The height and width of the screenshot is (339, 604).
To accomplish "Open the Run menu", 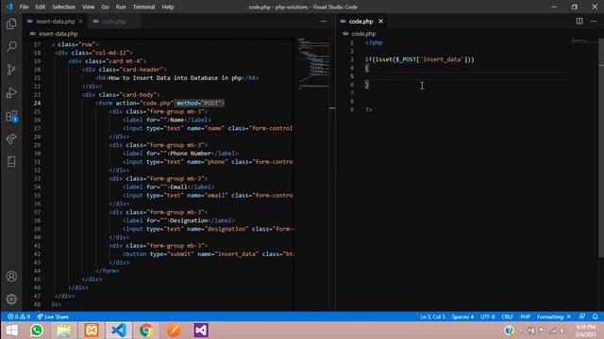I will click(x=121, y=7).
